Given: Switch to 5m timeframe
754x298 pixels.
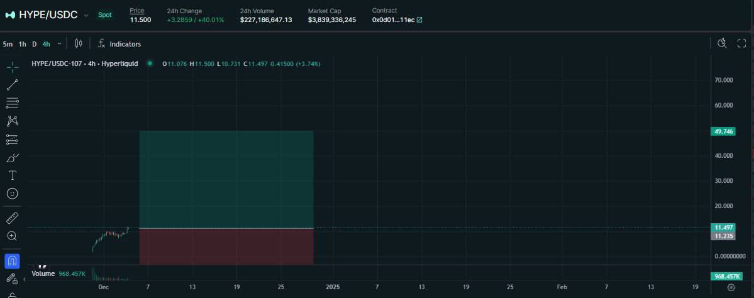Looking at the screenshot, I should (8, 44).
